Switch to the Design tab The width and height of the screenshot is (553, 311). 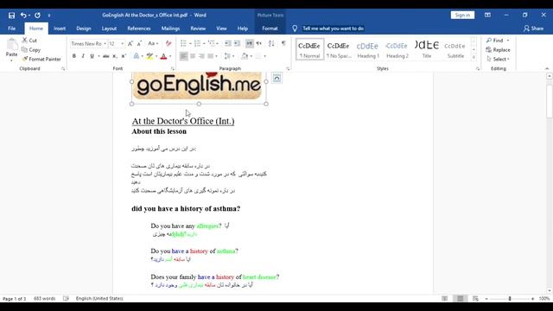(x=84, y=29)
